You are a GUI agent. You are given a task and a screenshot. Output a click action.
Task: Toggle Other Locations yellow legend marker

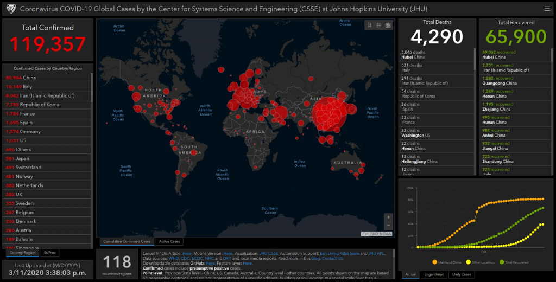468,262
